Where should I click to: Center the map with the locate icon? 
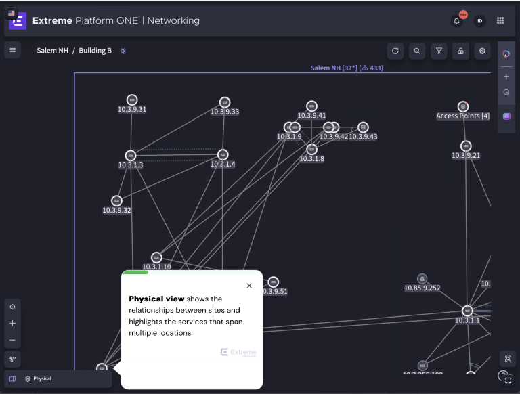13,307
